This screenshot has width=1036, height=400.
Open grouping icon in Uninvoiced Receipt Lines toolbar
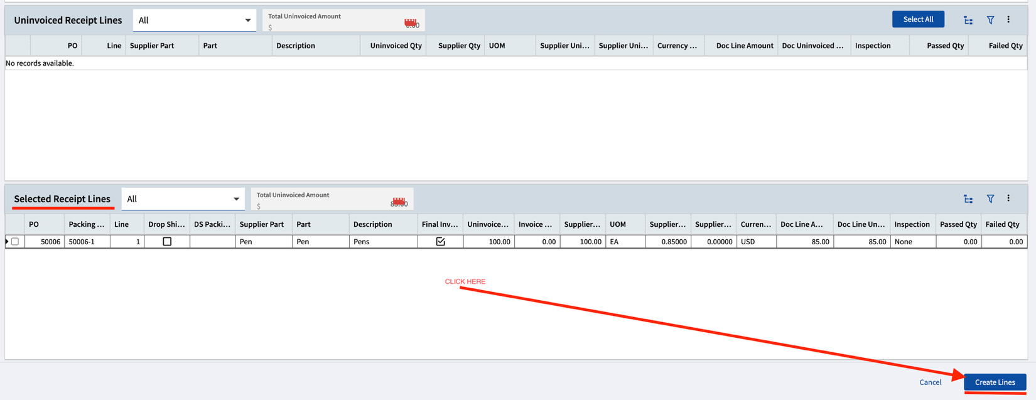pyautogui.click(x=968, y=20)
